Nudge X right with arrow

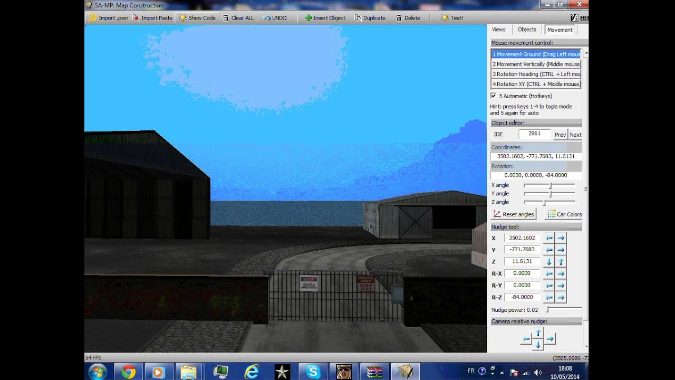[x=561, y=238]
